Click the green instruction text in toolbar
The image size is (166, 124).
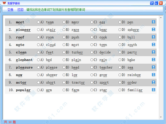coord(56,10)
